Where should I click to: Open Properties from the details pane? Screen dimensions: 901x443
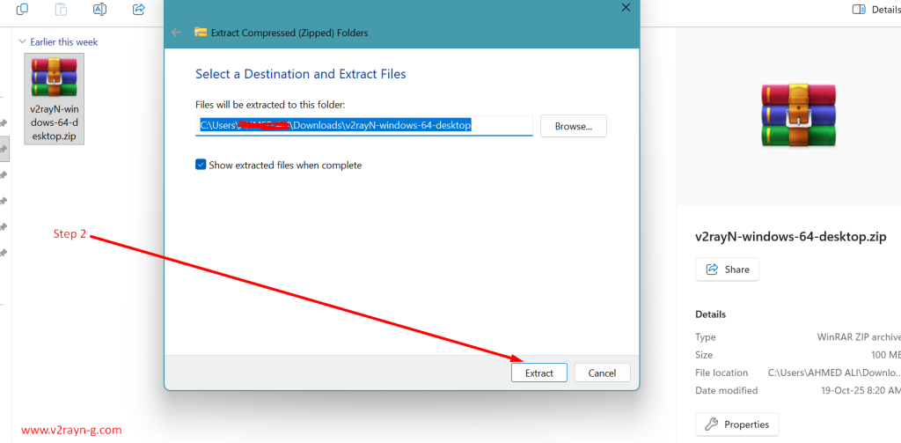point(737,425)
